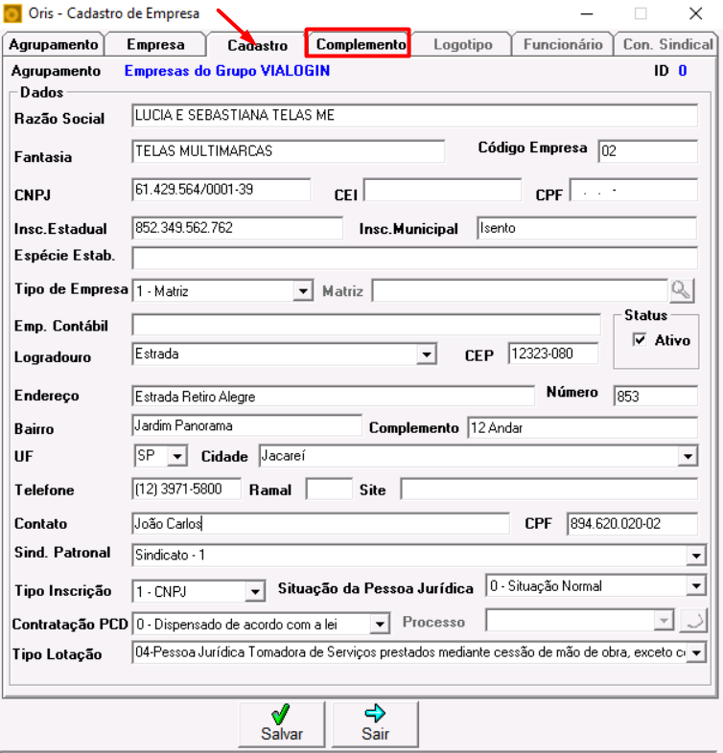Click the Código Empresa field

coord(647,151)
